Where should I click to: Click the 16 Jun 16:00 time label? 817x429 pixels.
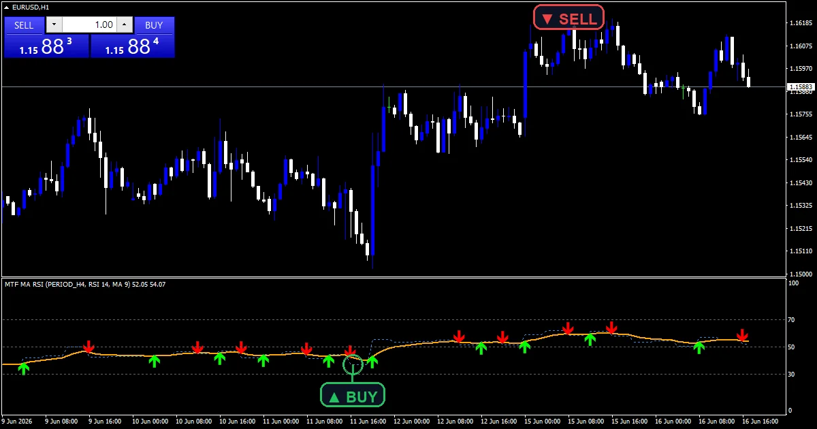[x=762, y=421]
